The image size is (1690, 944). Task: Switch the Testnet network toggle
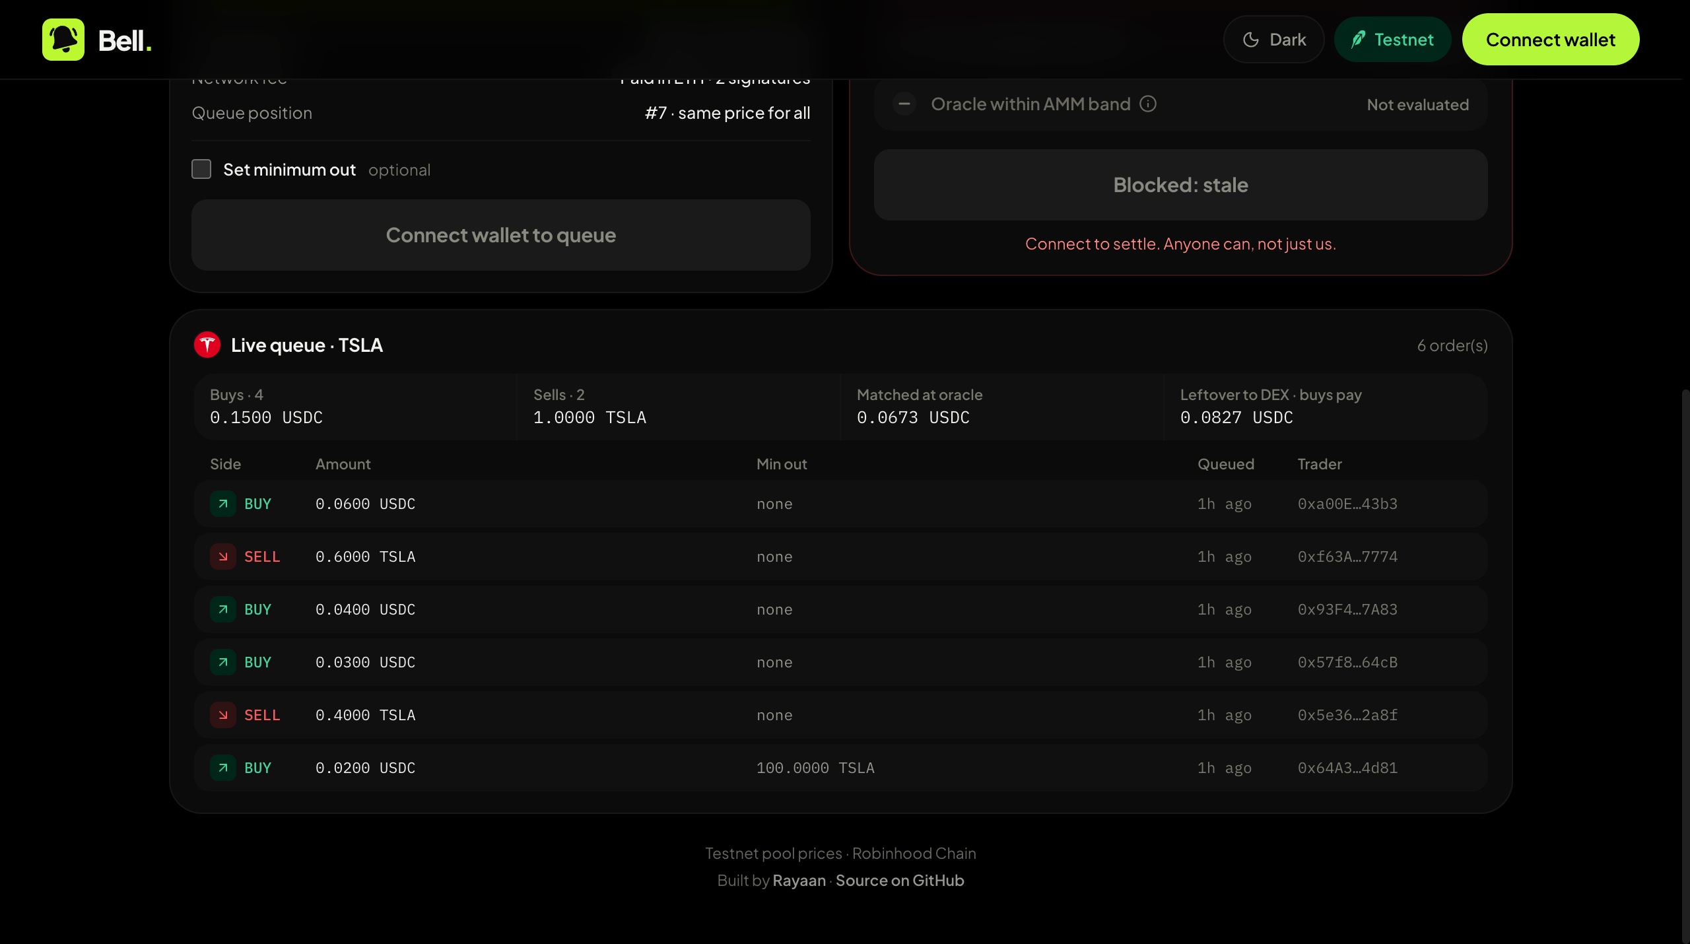pos(1392,40)
